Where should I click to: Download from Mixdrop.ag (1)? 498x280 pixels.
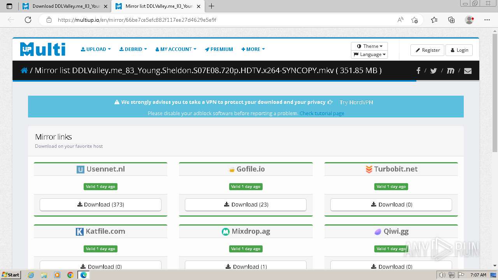click(245, 266)
